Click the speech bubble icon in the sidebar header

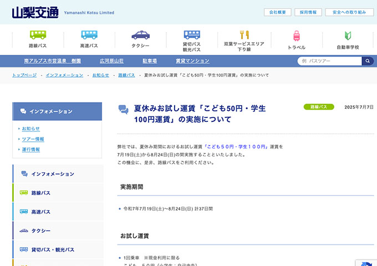[23, 111]
